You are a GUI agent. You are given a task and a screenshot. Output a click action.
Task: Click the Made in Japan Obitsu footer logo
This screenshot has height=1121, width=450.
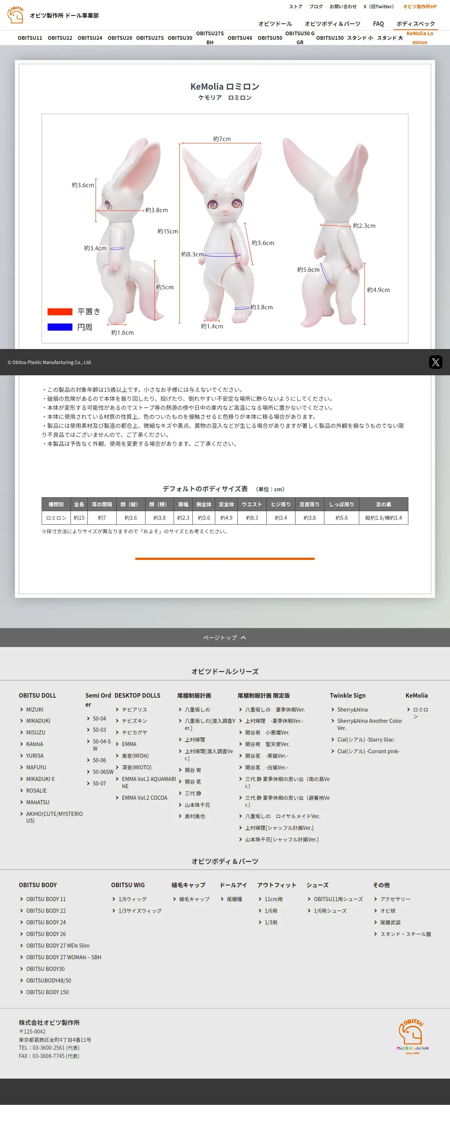point(412,1036)
